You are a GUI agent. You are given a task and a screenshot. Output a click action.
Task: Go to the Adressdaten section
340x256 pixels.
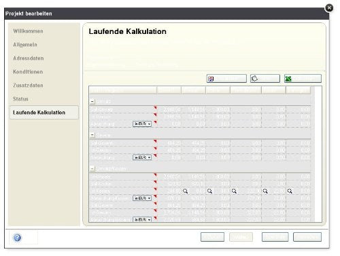[29, 58]
